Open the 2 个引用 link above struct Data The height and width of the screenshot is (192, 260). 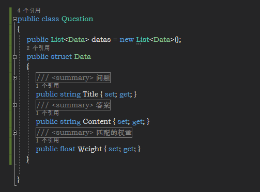38,48
